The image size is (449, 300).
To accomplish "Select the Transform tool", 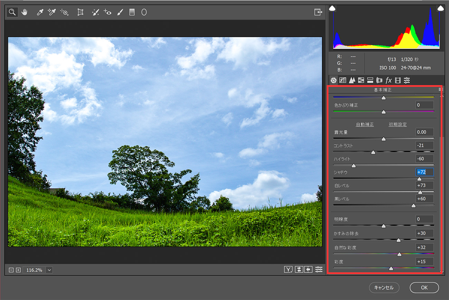I will coord(80,12).
